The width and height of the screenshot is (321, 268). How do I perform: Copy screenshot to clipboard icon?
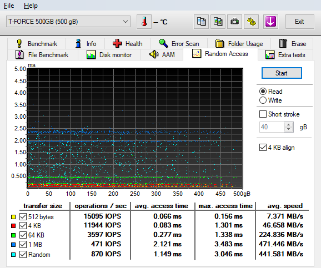(218, 22)
